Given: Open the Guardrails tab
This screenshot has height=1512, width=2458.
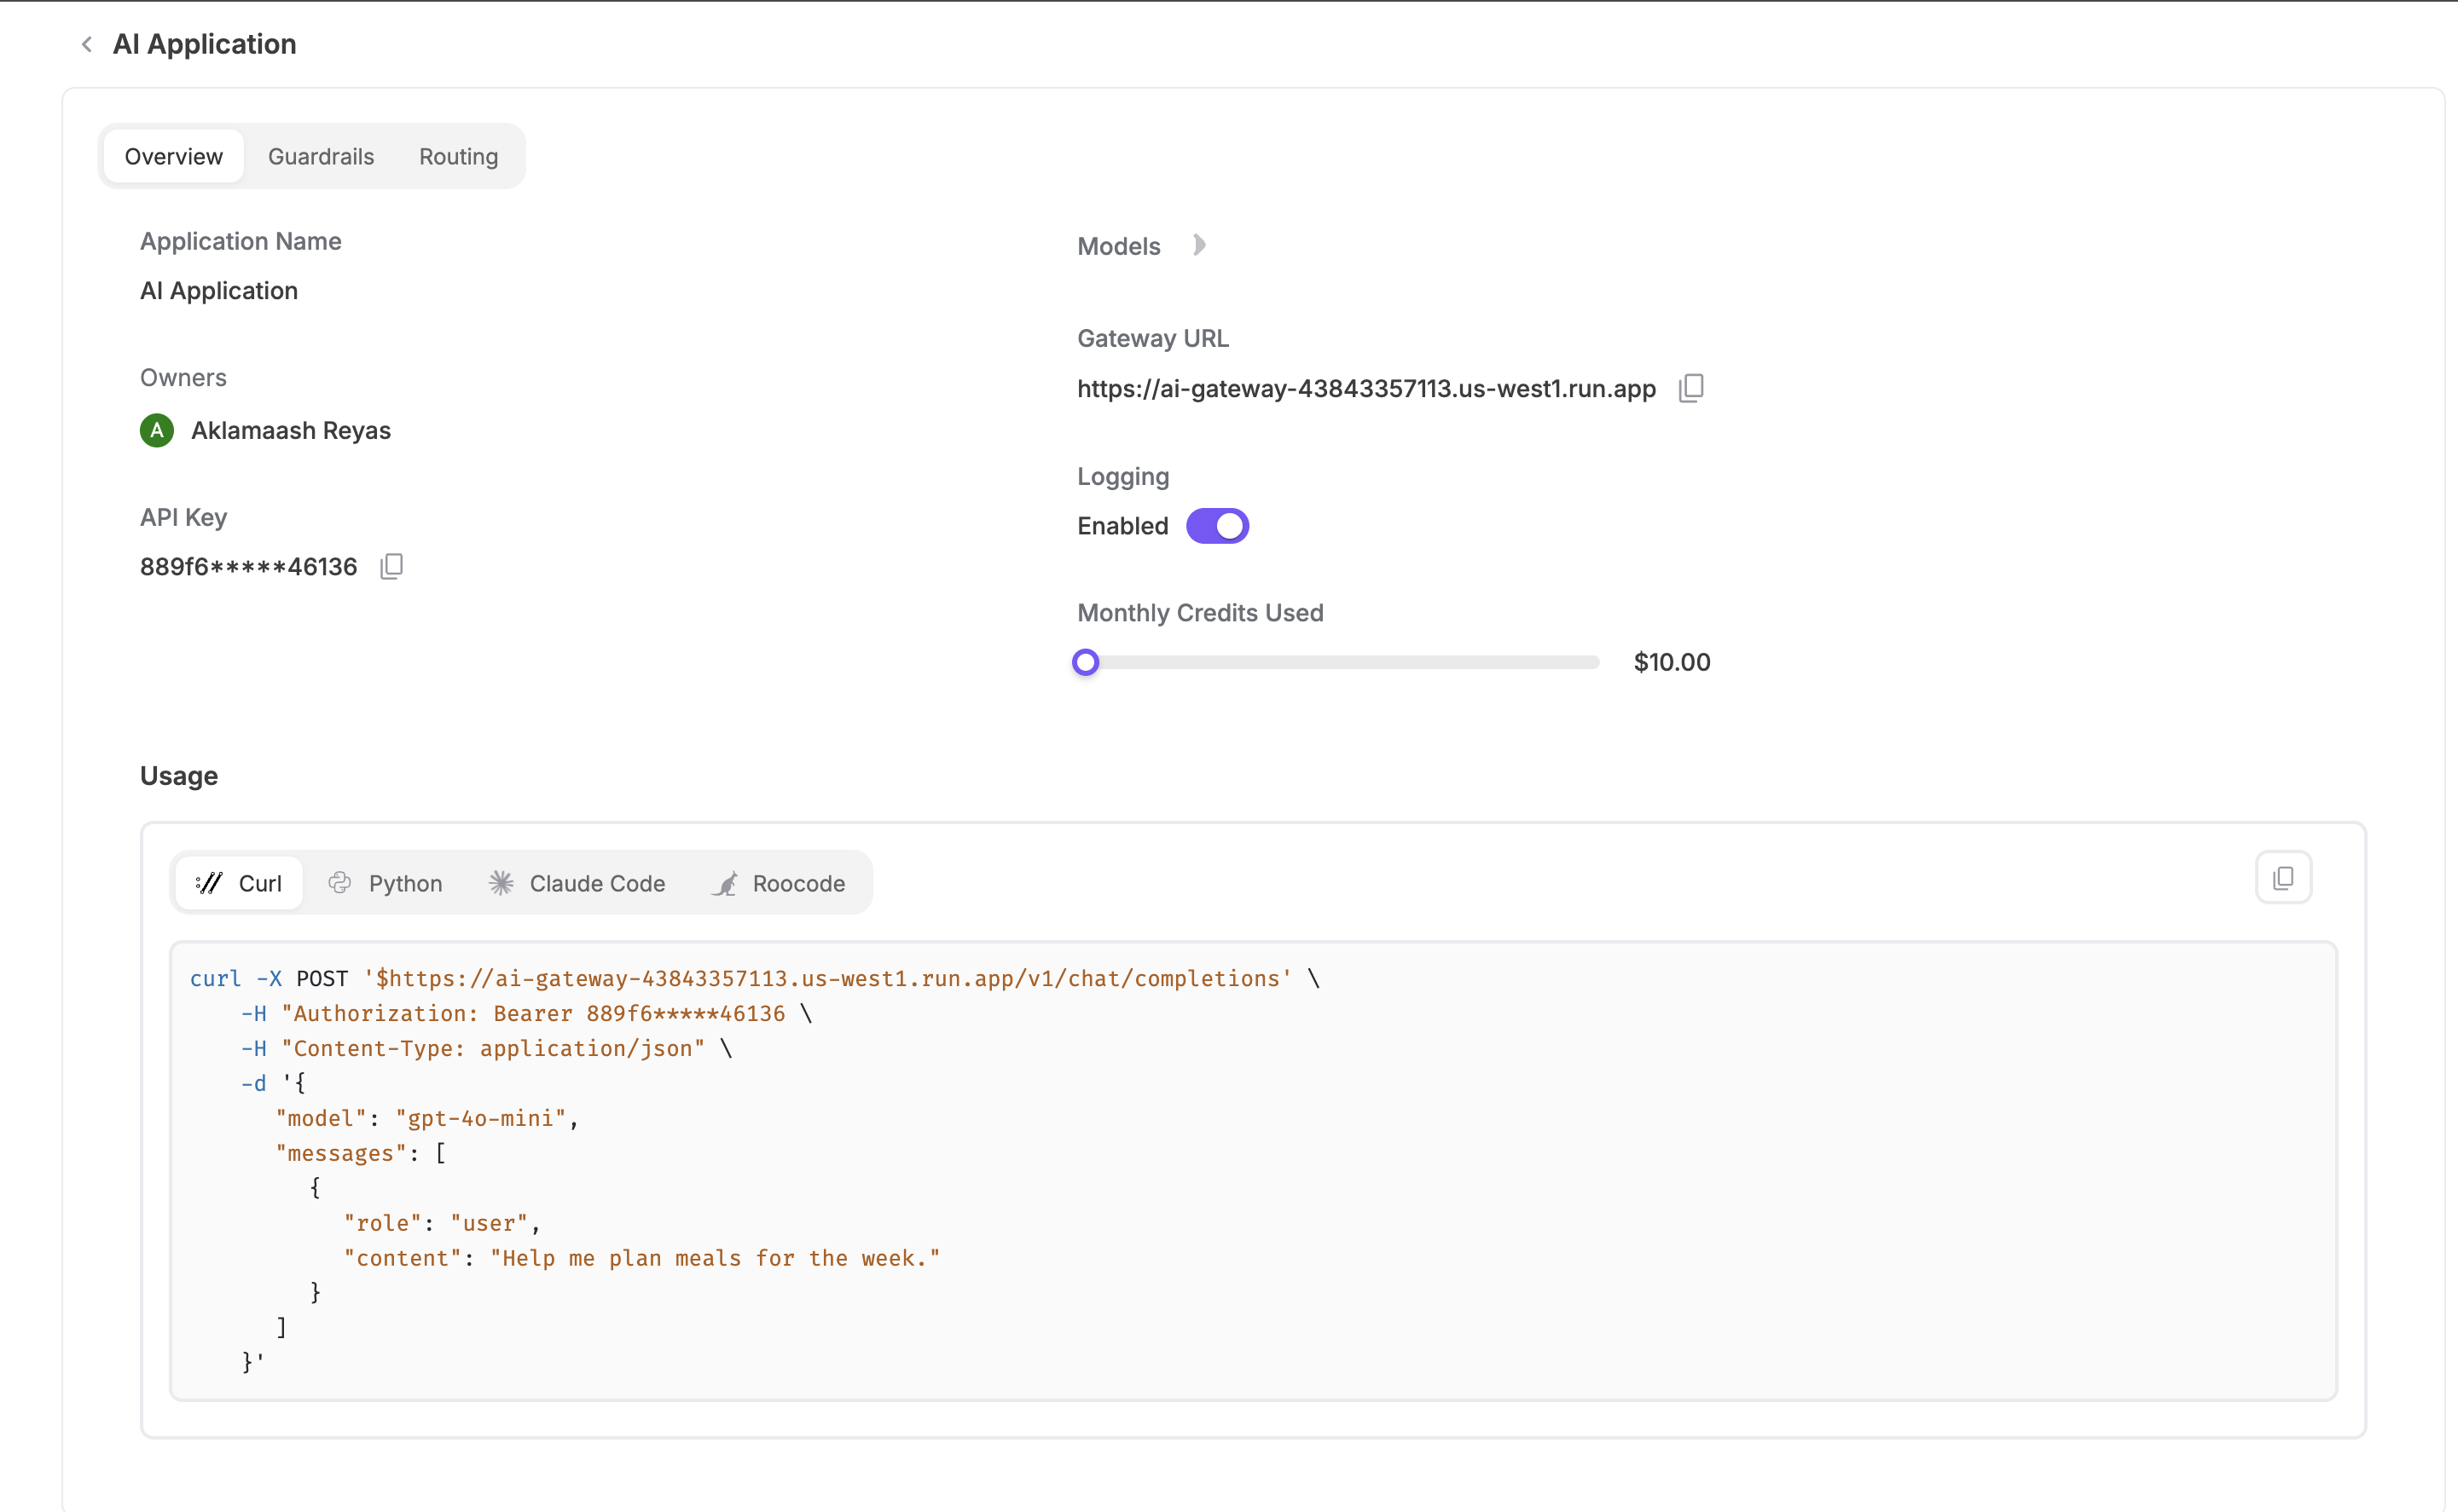Looking at the screenshot, I should [x=322, y=157].
